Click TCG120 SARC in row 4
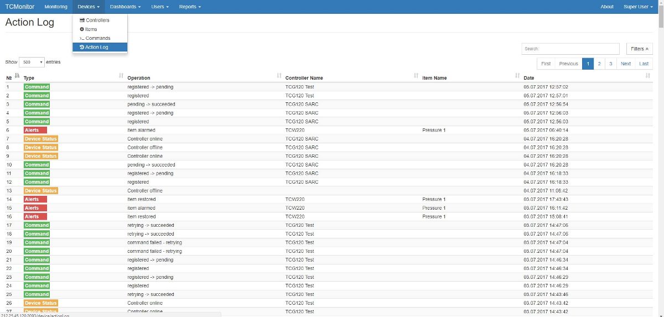The height and width of the screenshot is (317, 664). [x=302, y=113]
